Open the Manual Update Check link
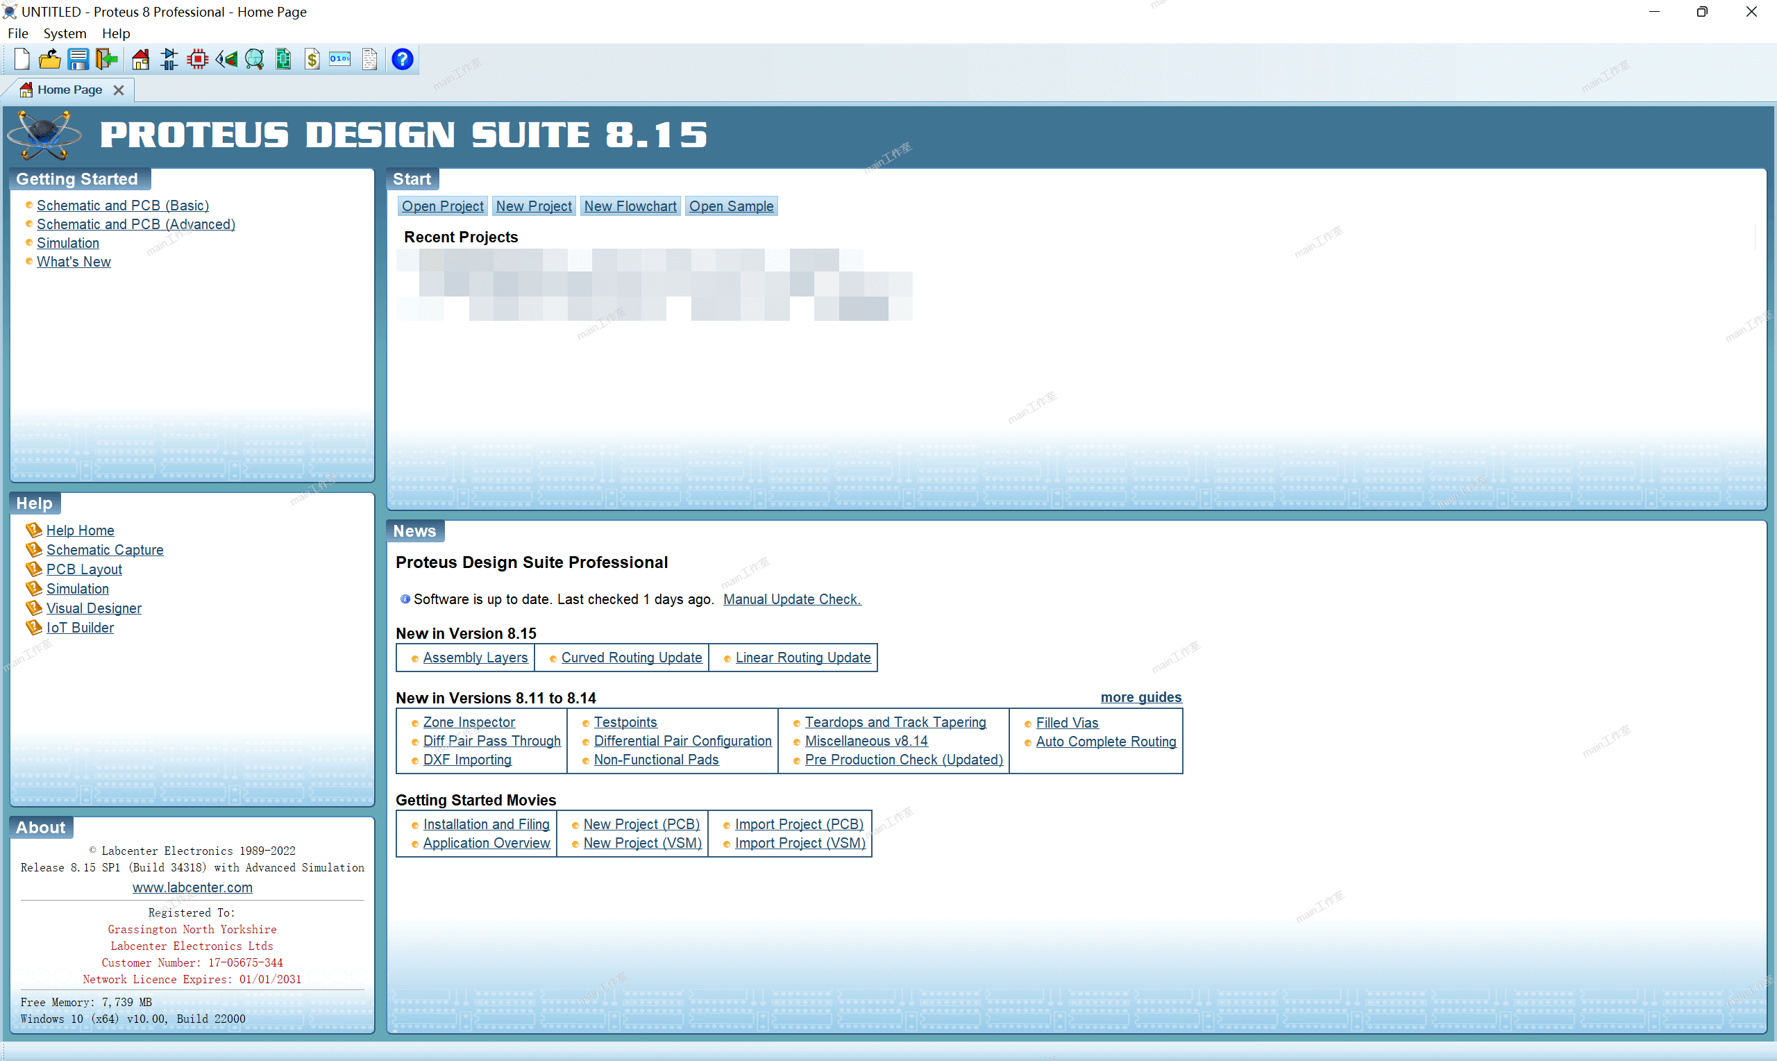Image resolution: width=1777 pixels, height=1061 pixels. tap(792, 599)
